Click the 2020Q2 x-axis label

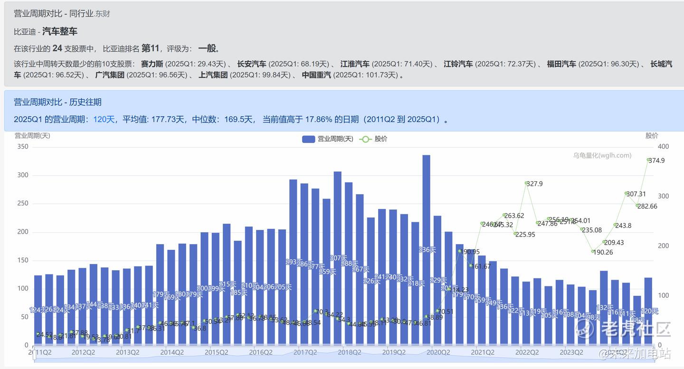coord(438,352)
